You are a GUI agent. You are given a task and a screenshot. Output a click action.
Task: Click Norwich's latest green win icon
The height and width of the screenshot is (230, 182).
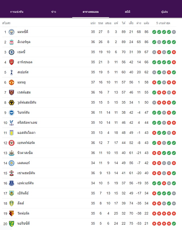[174, 223]
